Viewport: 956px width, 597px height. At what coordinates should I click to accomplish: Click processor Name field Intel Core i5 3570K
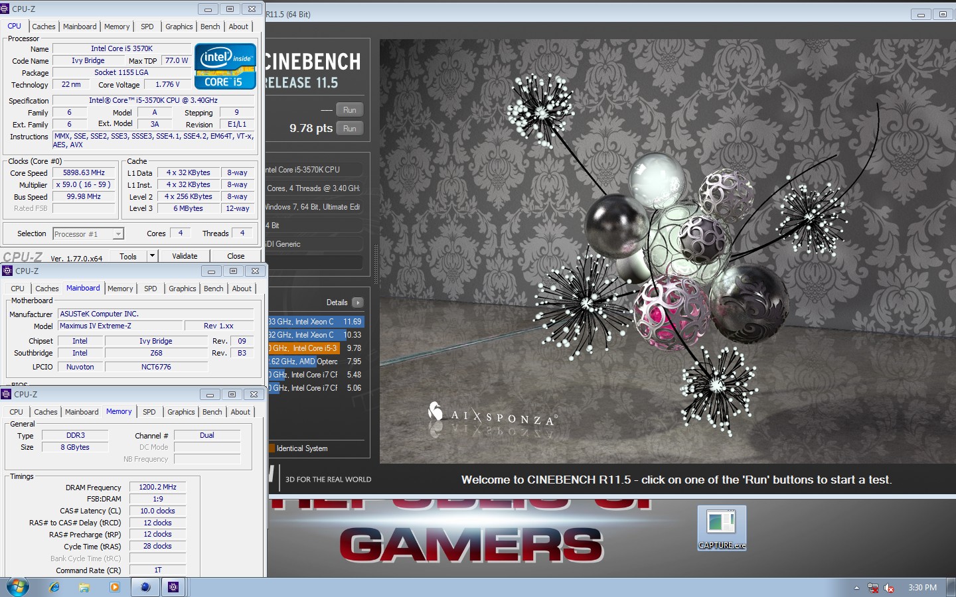(x=121, y=48)
